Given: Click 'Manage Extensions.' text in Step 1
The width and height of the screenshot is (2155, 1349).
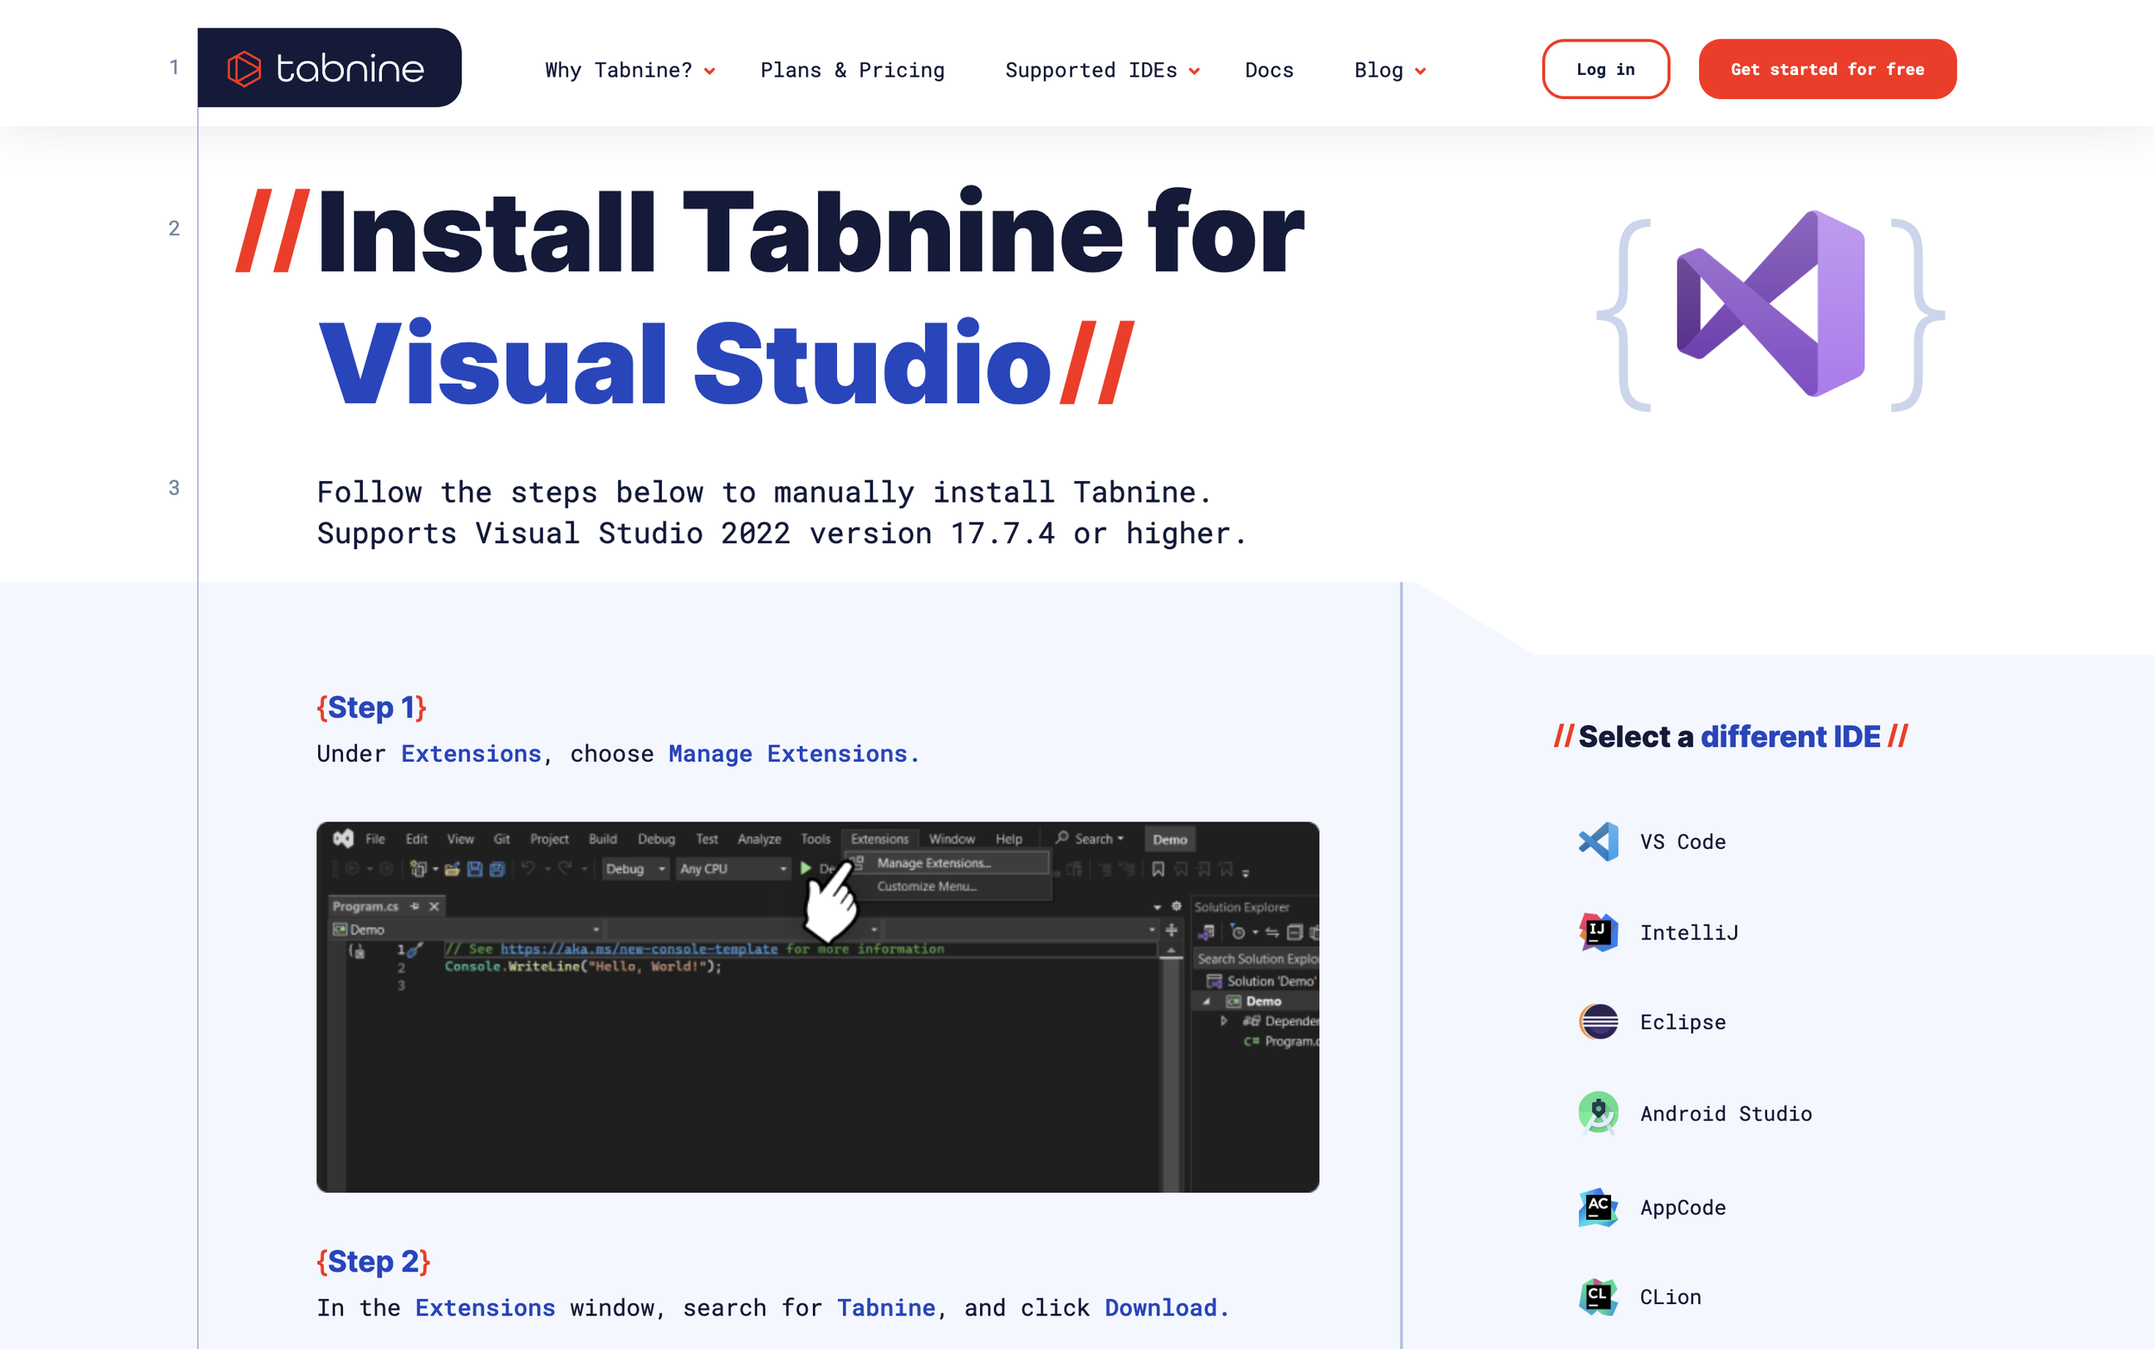Looking at the screenshot, I should [793, 754].
